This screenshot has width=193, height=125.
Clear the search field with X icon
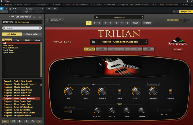pos(40,28)
